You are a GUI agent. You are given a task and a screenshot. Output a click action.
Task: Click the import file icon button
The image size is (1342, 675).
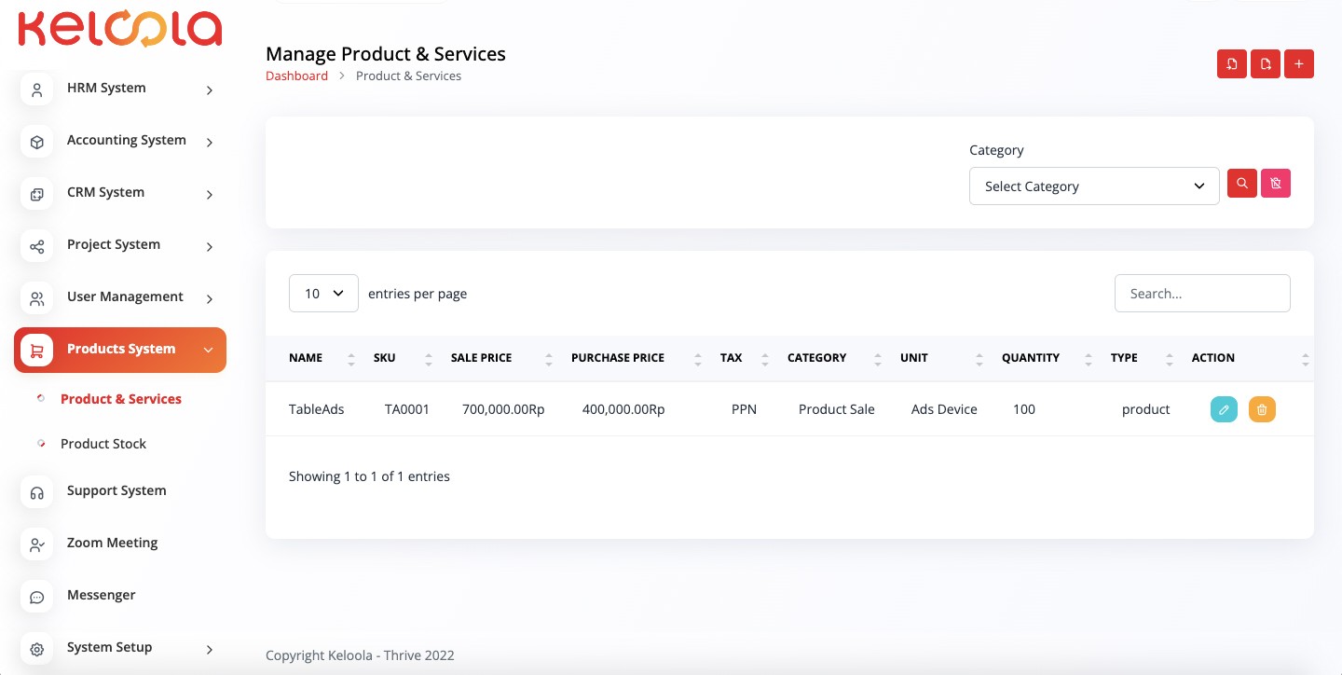[1231, 64]
